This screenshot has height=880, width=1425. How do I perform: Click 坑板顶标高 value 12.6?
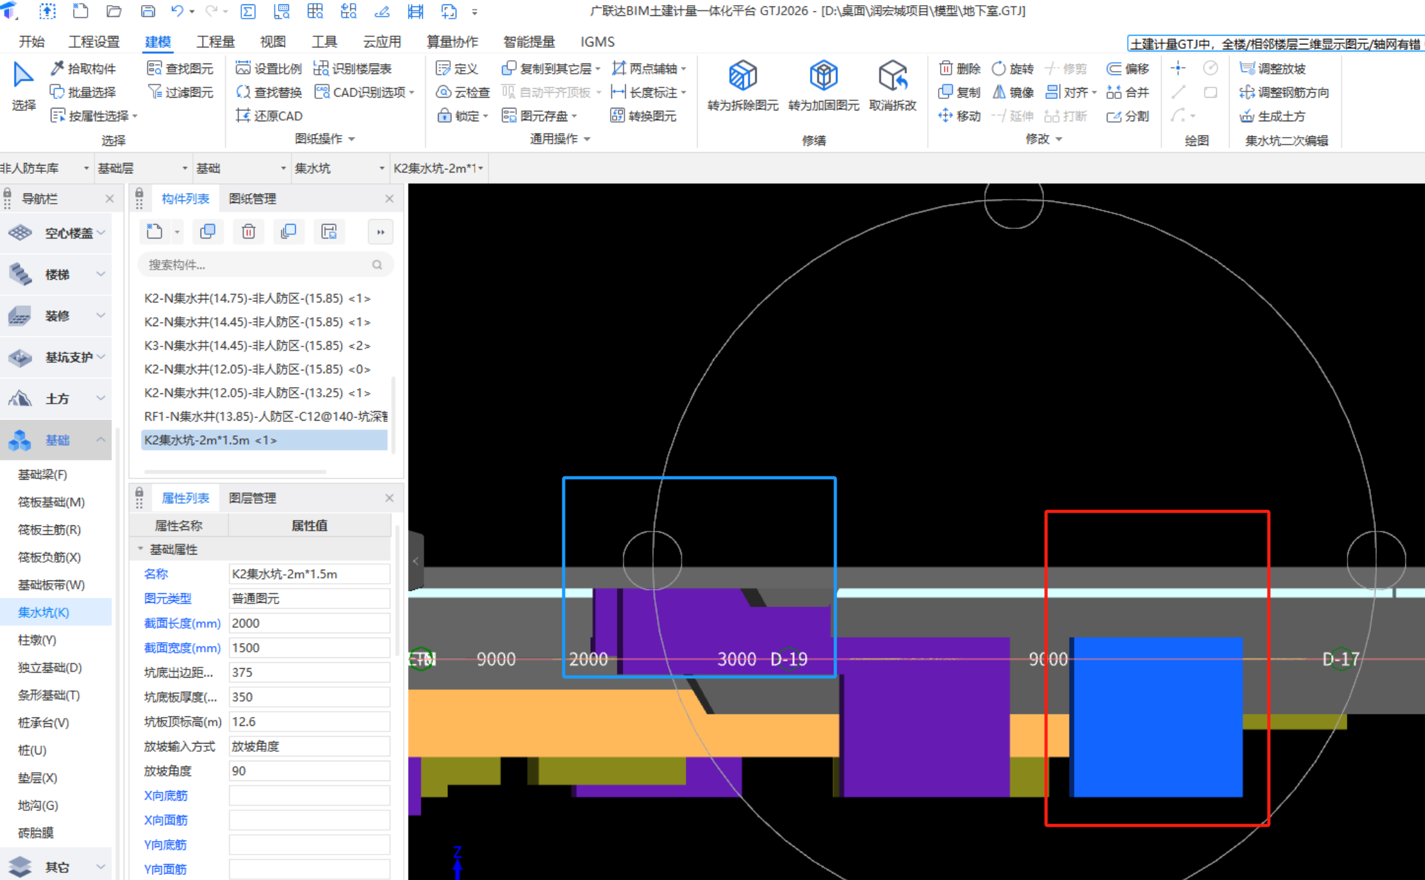click(309, 721)
